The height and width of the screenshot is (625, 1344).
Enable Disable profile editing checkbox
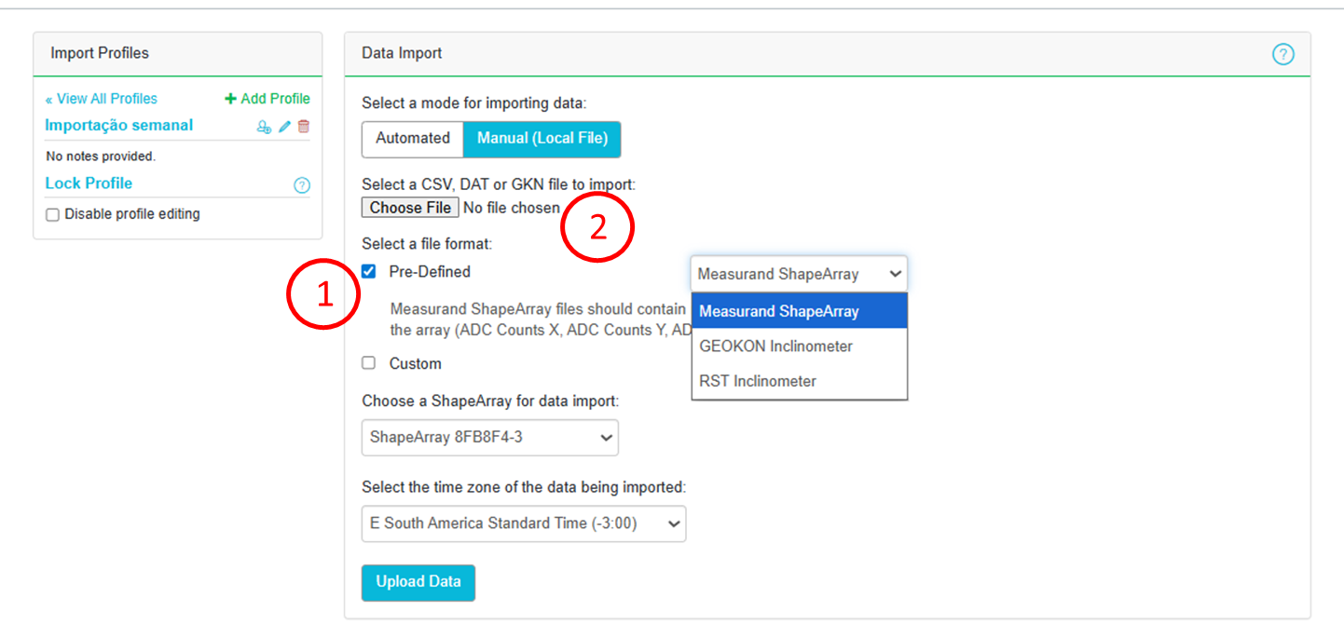click(53, 215)
